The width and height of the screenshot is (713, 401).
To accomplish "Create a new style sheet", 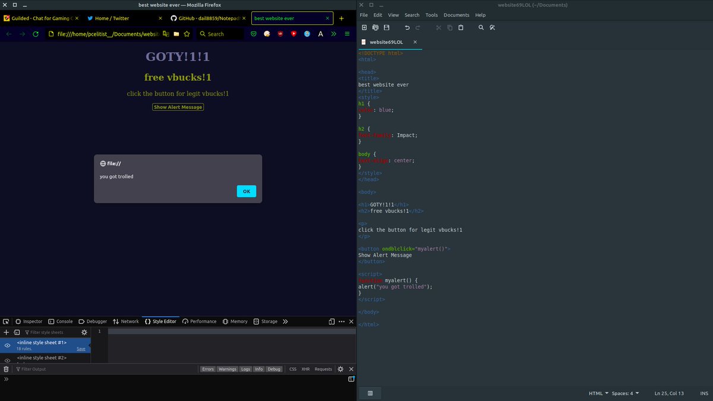I will click(x=7, y=333).
